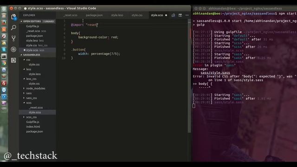Click the @import "reset" line in editor
This screenshot has width=297, height=167.
84,25
